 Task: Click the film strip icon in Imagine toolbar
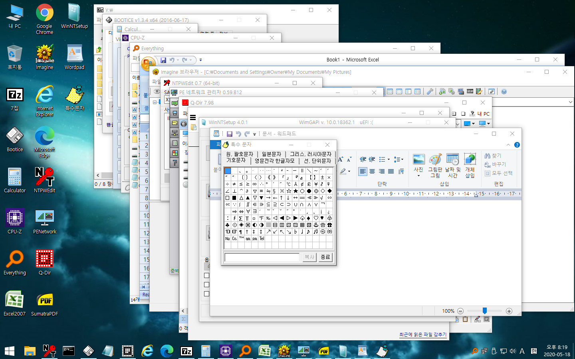[x=470, y=91]
